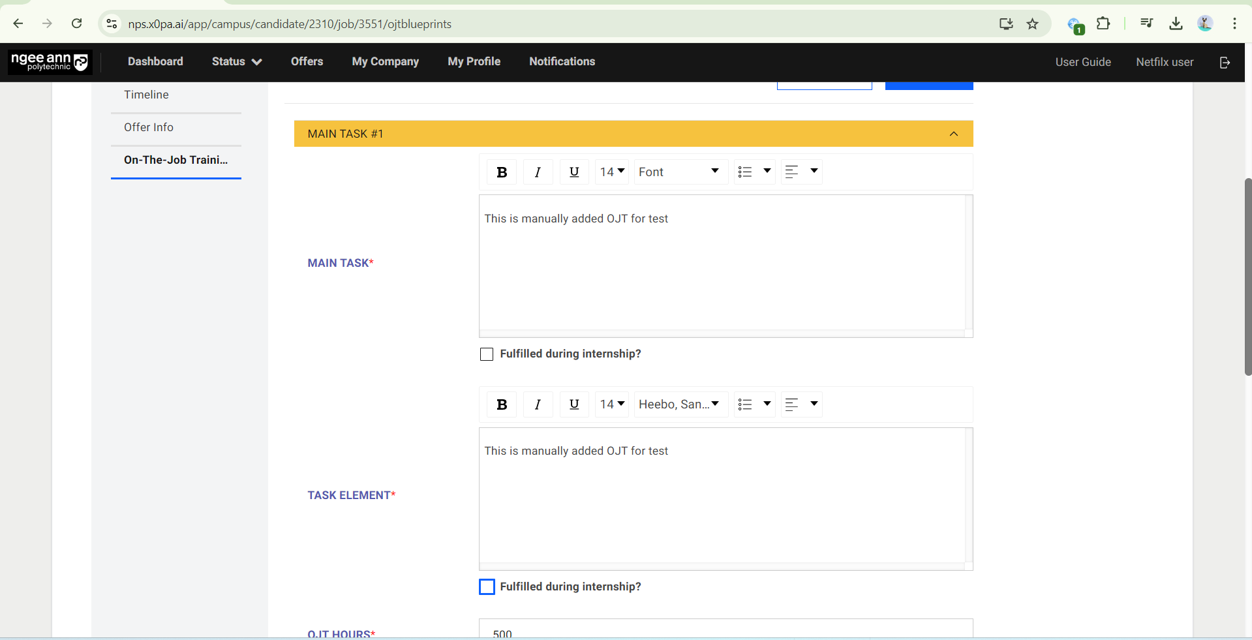Open the Notifications page link
This screenshot has height=640, width=1252.
click(x=562, y=61)
